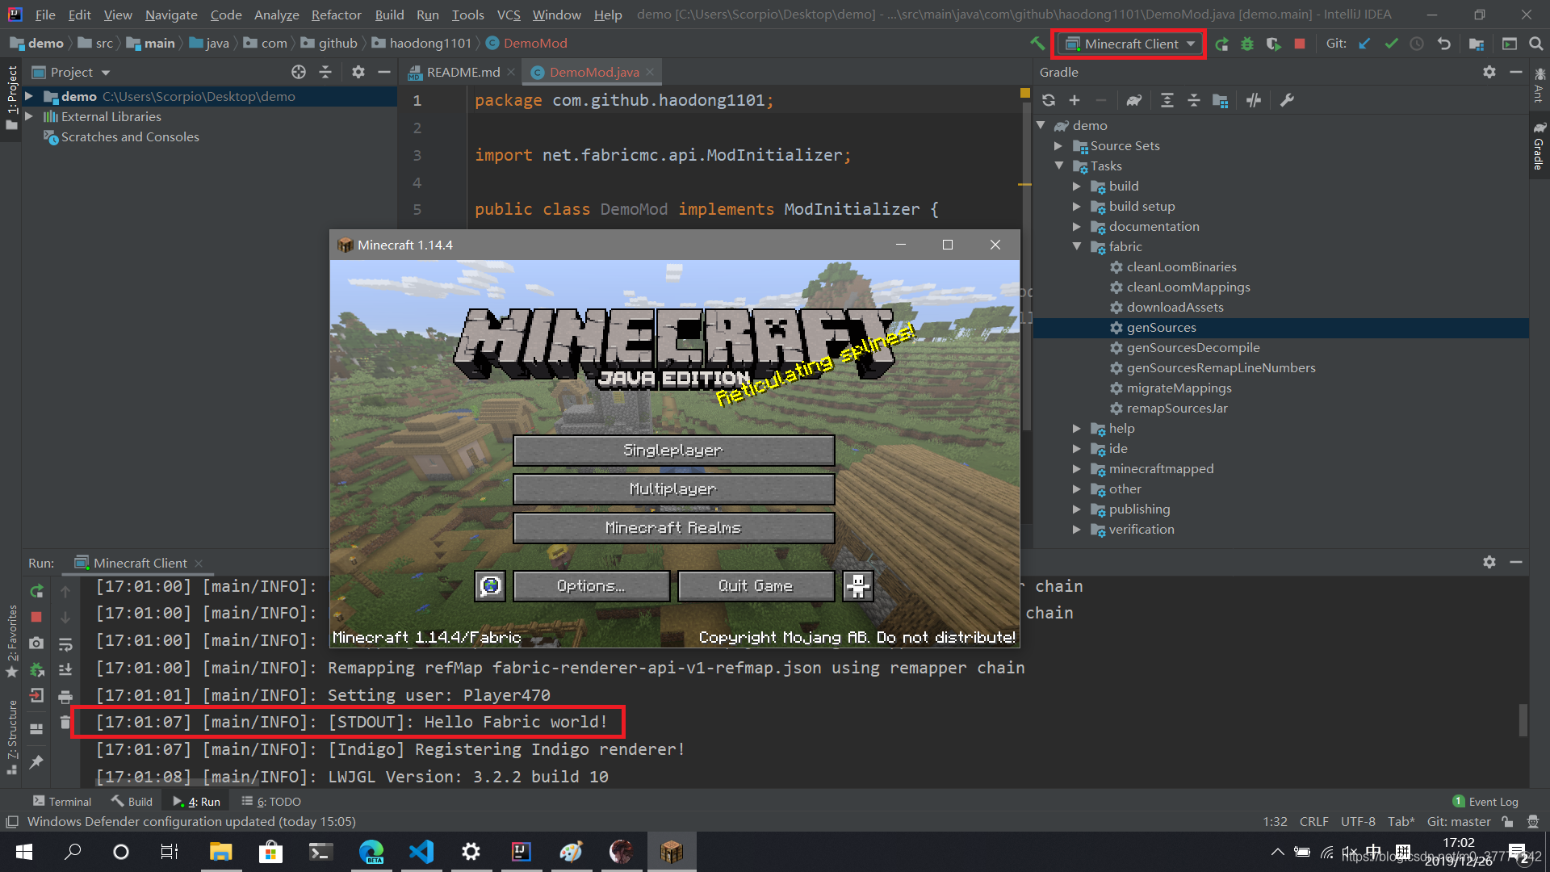Click the Git update project arrow
This screenshot has width=1550, height=872.
click(1364, 44)
